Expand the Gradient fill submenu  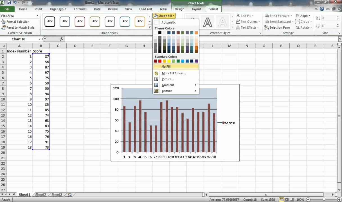[168, 85]
